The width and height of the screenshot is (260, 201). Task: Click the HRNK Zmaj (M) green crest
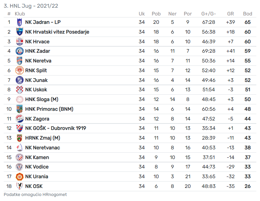click(x=19, y=138)
